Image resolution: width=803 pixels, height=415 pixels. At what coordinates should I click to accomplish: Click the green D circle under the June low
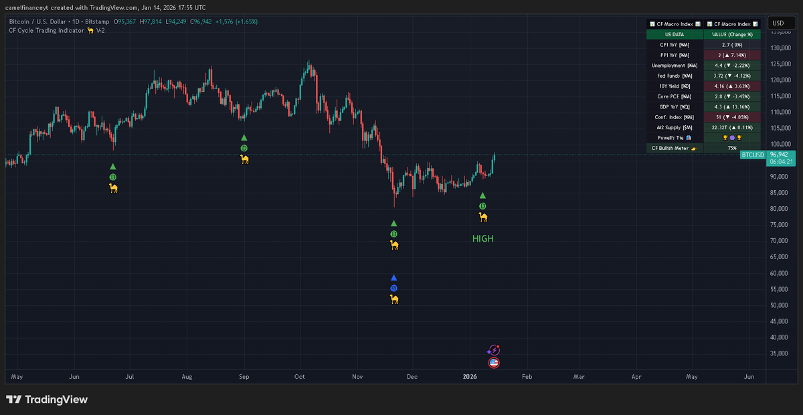pos(113,177)
